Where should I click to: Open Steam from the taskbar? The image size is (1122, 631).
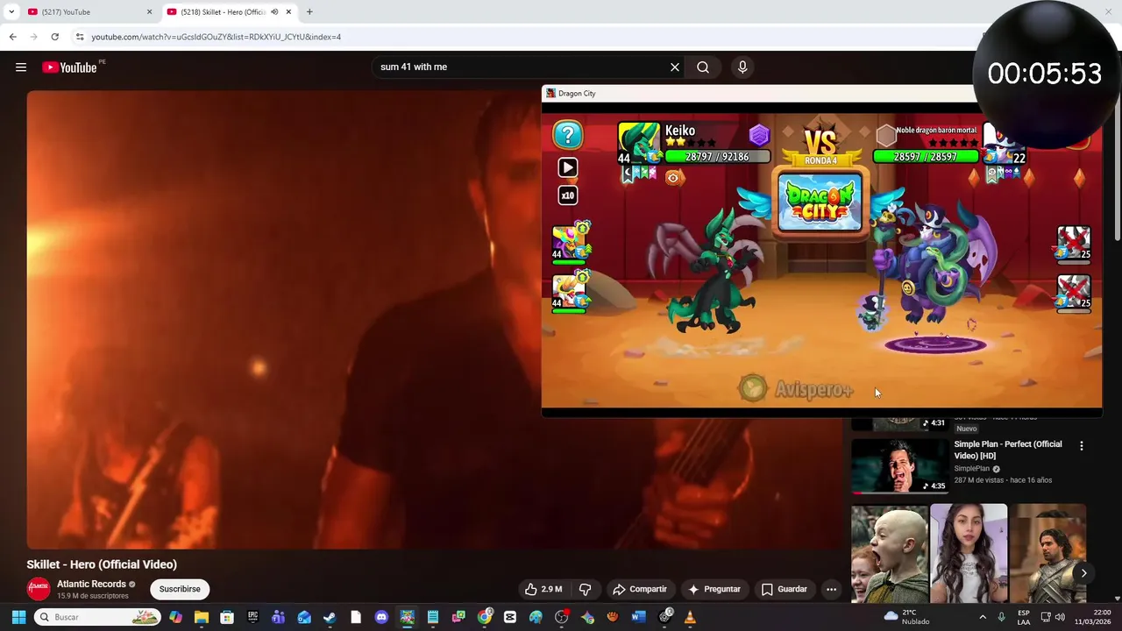click(330, 617)
